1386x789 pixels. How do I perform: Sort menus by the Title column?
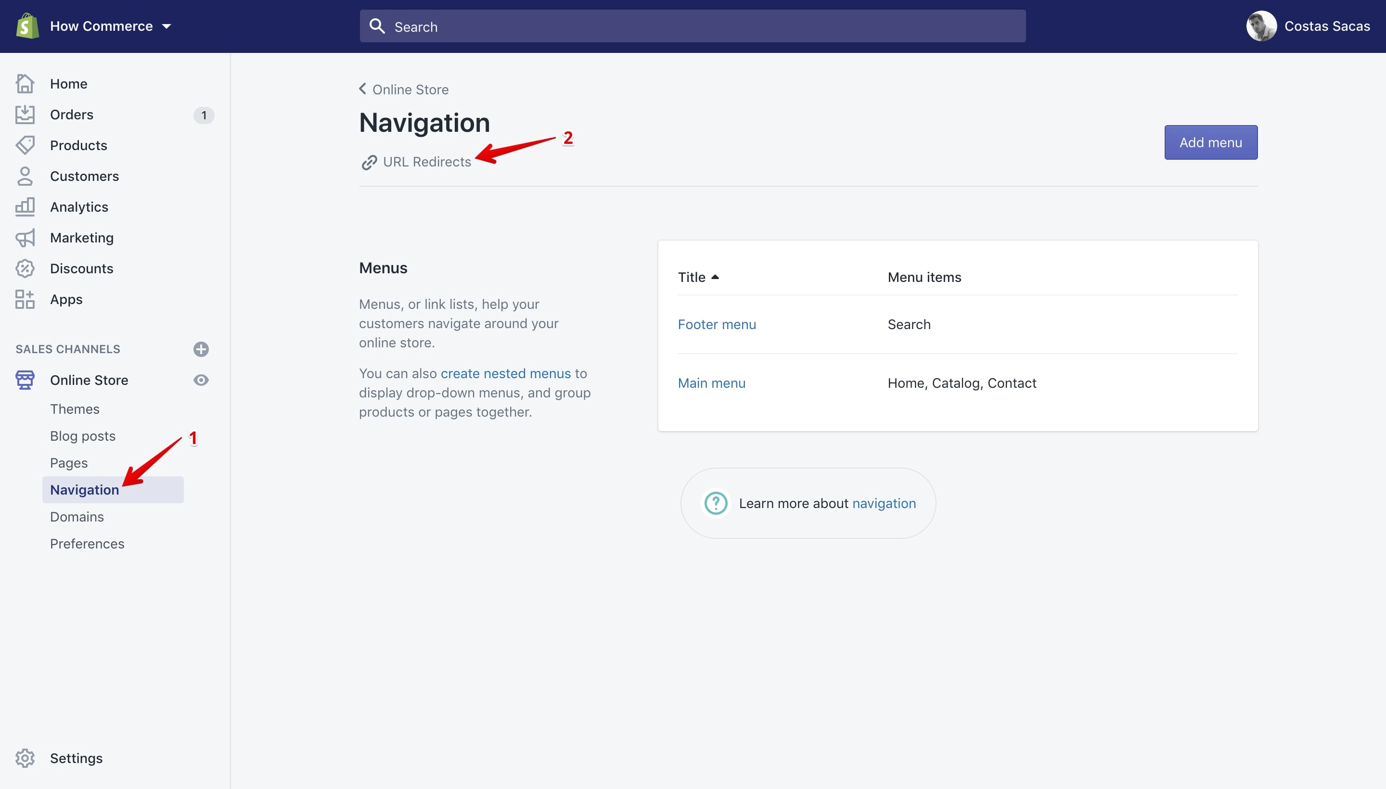tap(698, 277)
